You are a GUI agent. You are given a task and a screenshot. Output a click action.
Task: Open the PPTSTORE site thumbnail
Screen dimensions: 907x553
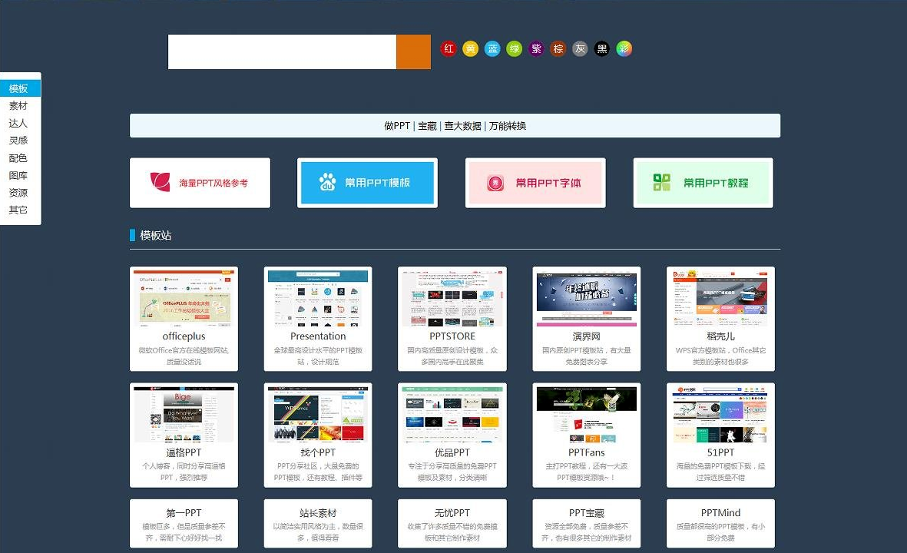(x=452, y=298)
